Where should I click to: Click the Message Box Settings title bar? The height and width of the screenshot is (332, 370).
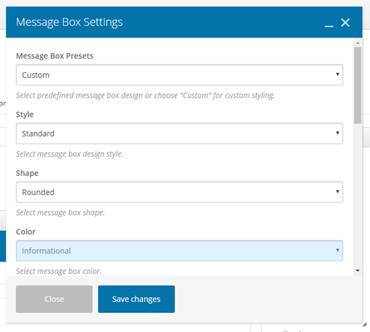coord(166,22)
